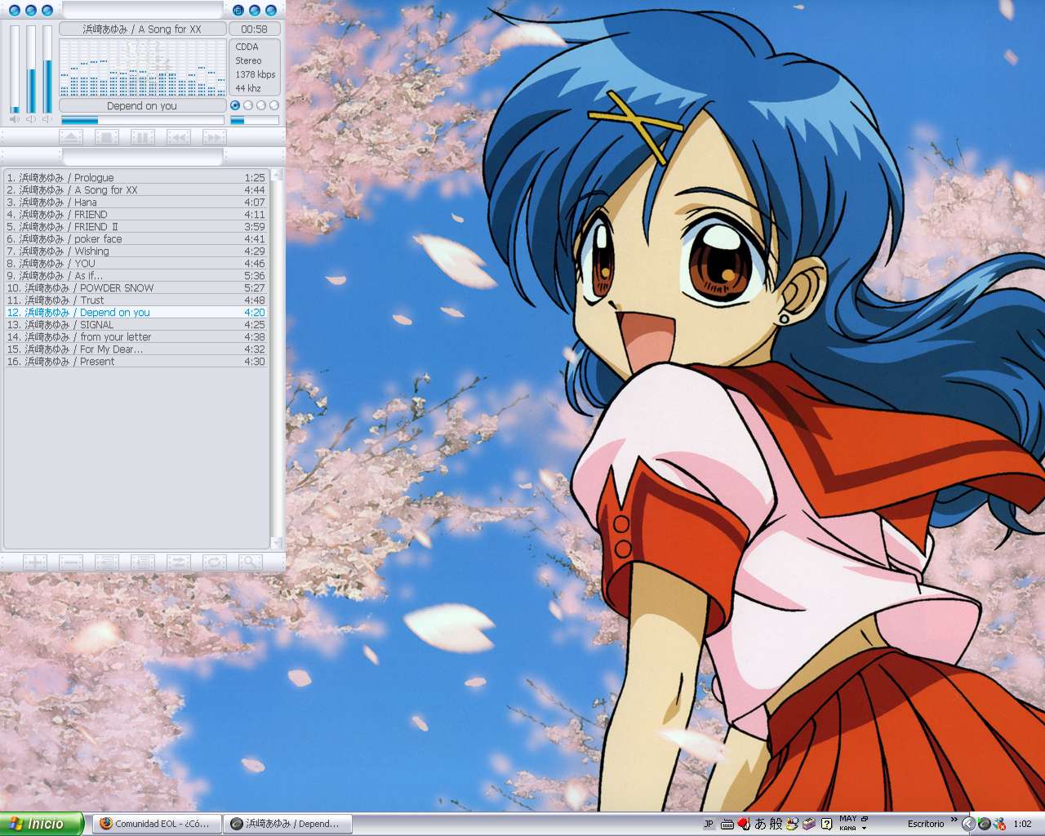Click the rightmost vertical level slider

click(x=47, y=69)
